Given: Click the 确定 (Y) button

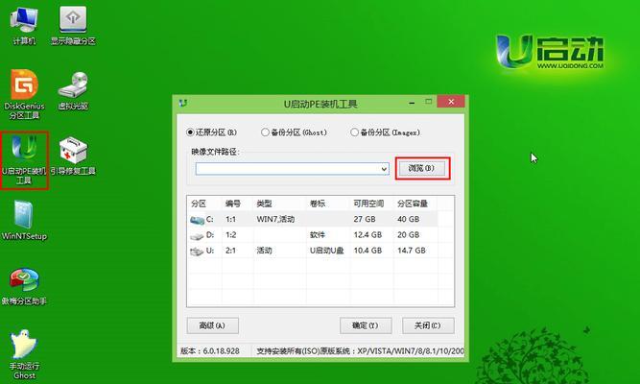Looking at the screenshot, I should [366, 325].
